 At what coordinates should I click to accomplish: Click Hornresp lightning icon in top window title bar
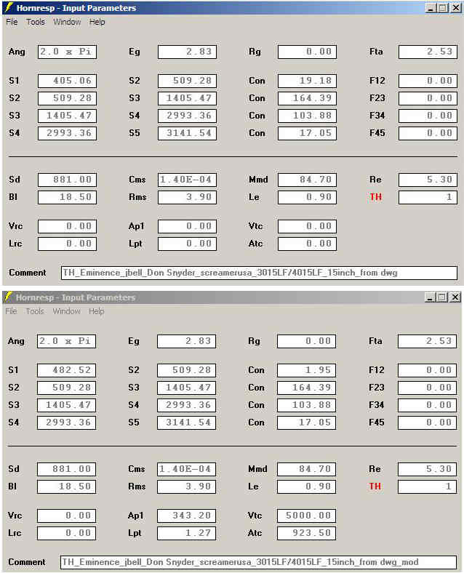pyautogui.click(x=9, y=8)
